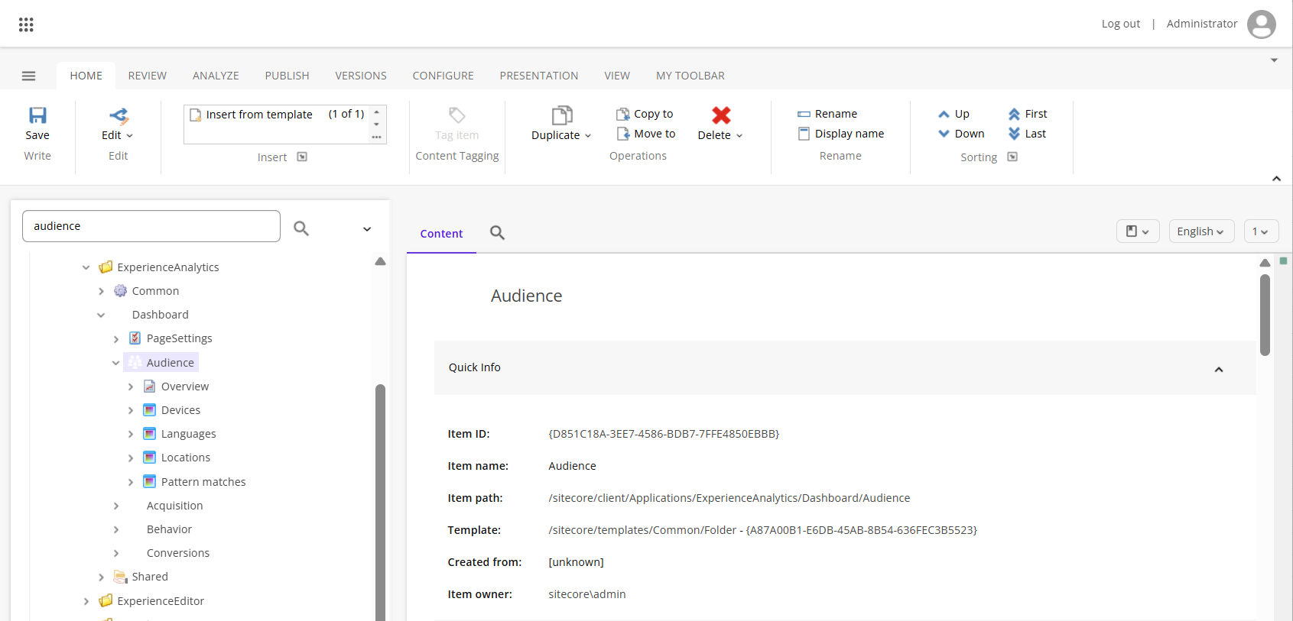
Task: Click the tree search magnifier icon
Action: [301, 228]
